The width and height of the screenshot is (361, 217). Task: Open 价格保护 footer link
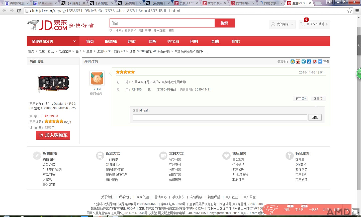tap(238, 164)
